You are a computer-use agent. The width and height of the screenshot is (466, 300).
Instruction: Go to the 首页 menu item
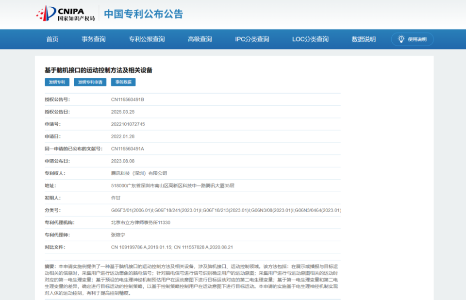52,39
